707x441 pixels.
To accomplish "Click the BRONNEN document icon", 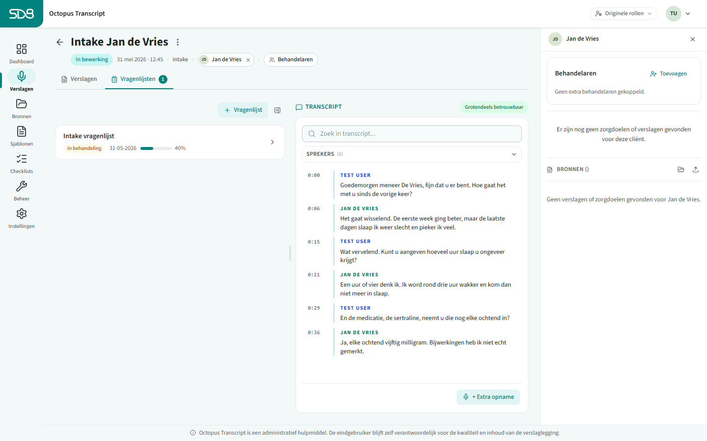I will point(550,170).
